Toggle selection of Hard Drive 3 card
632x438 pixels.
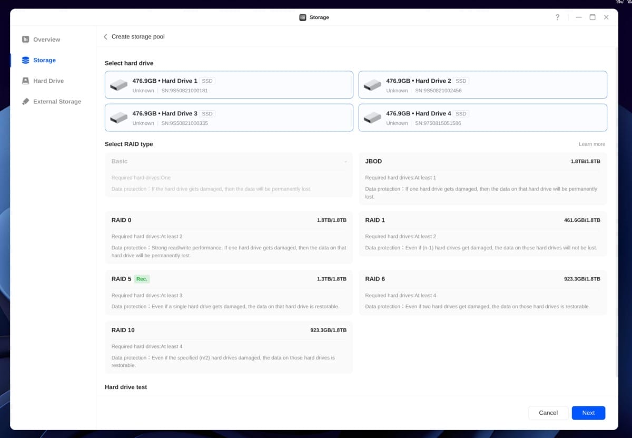click(229, 118)
